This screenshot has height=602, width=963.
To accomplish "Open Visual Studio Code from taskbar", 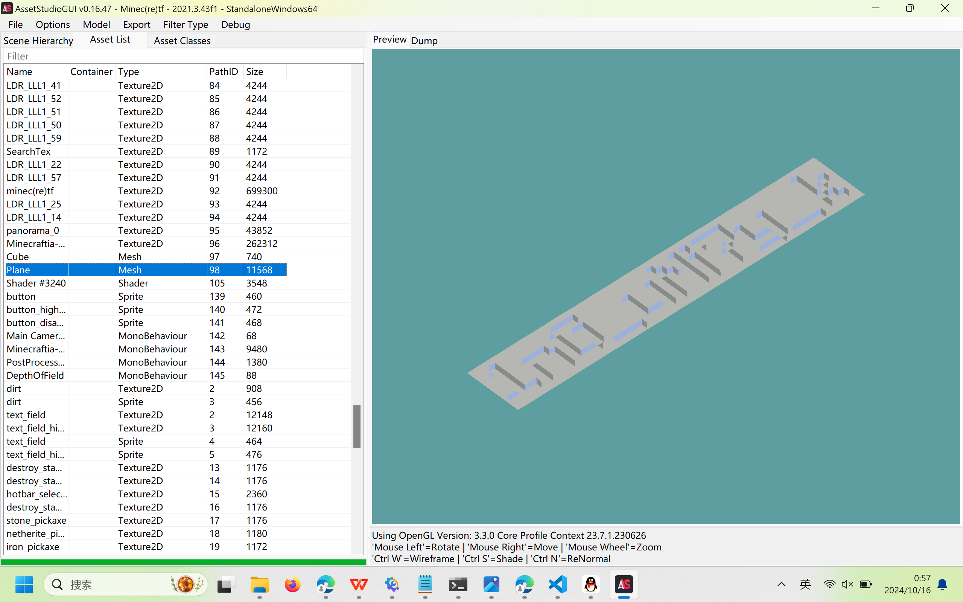I will pyautogui.click(x=557, y=584).
